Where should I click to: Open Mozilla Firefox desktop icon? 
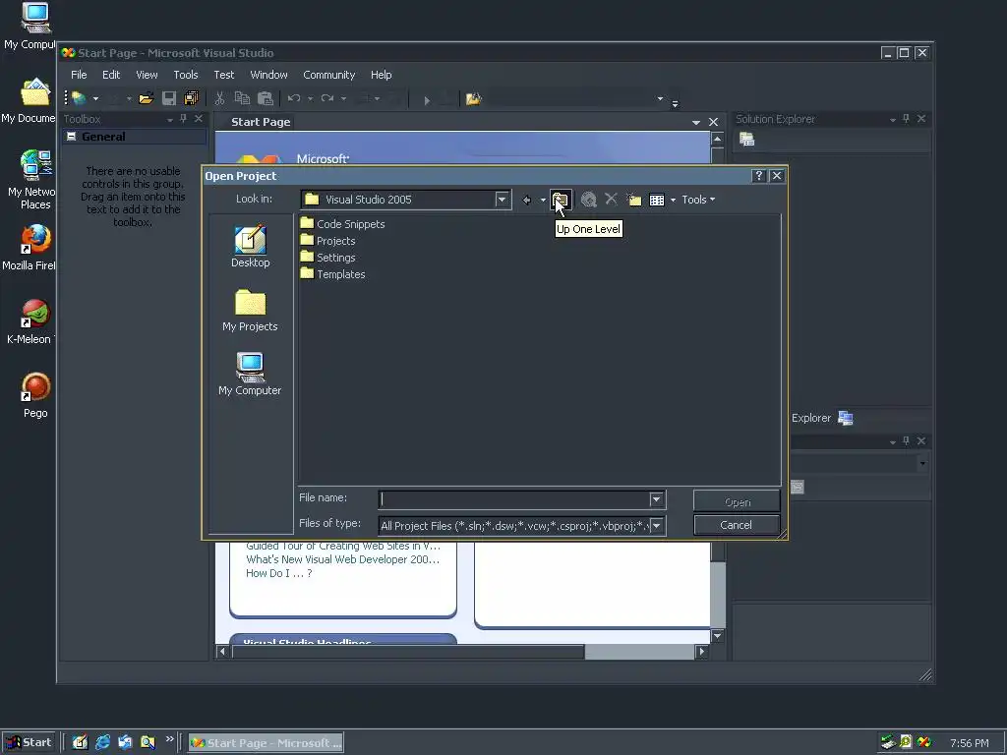33,247
